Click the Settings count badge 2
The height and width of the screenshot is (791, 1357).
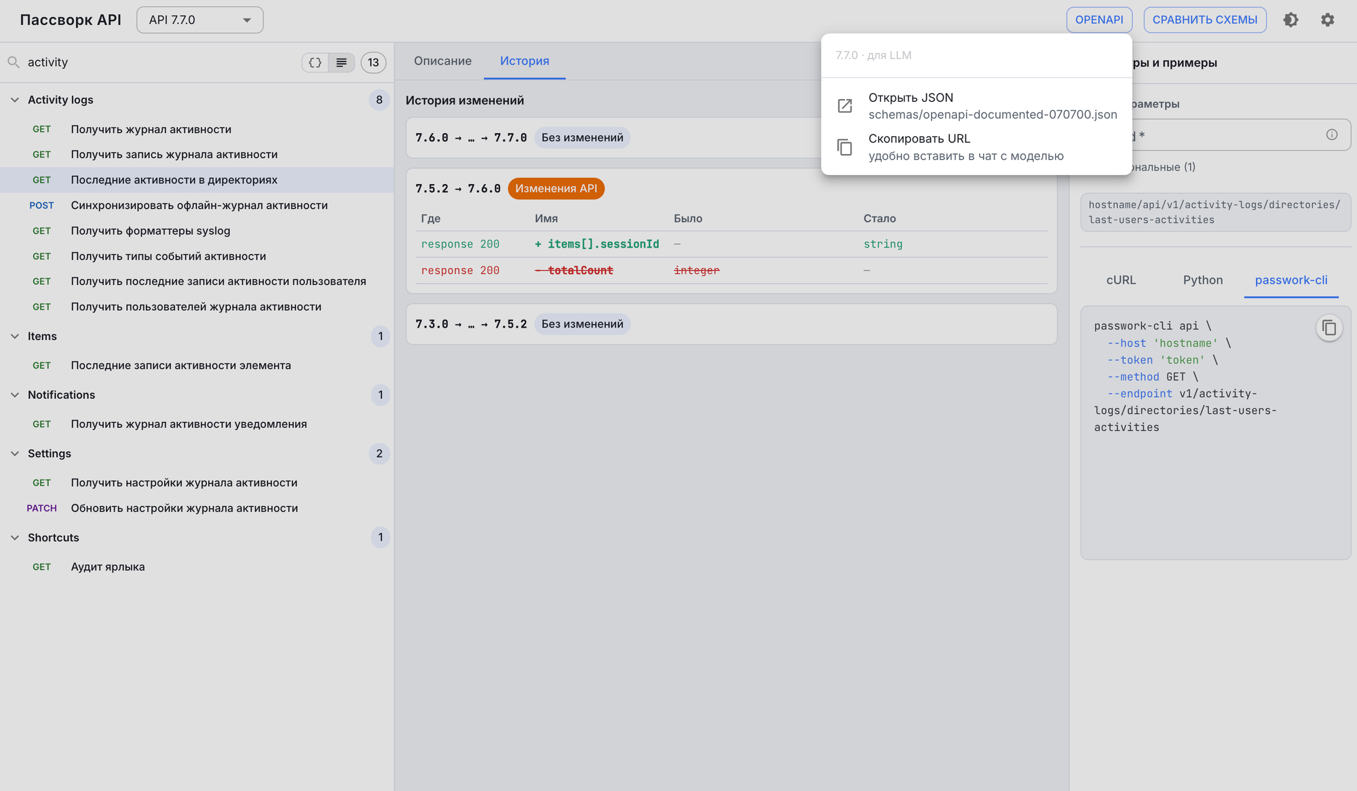(x=379, y=454)
